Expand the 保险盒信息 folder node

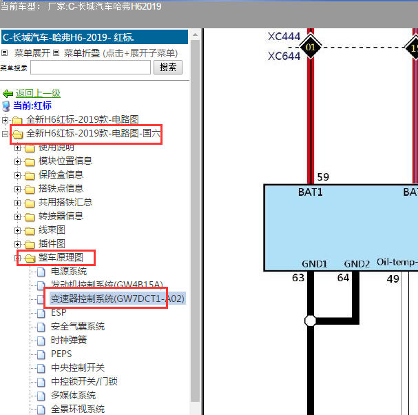tap(18, 175)
